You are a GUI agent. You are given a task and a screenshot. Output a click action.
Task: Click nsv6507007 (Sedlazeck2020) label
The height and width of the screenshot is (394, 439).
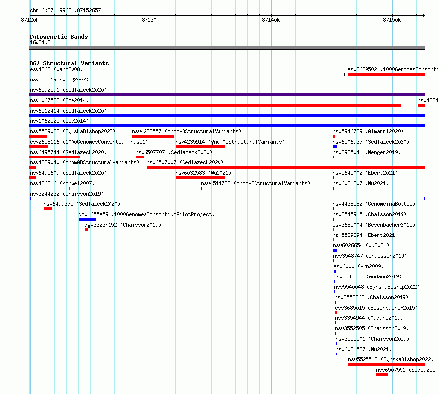pyautogui.click(x=185, y=162)
